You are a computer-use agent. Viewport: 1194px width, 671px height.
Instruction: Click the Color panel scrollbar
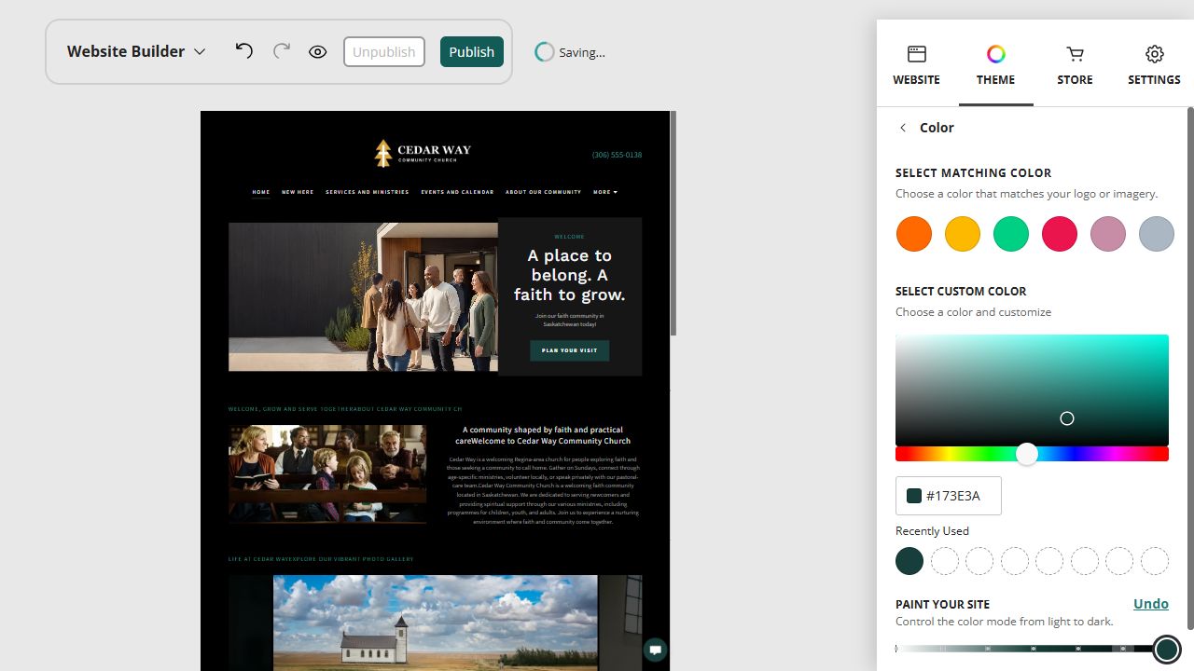[1189, 368]
